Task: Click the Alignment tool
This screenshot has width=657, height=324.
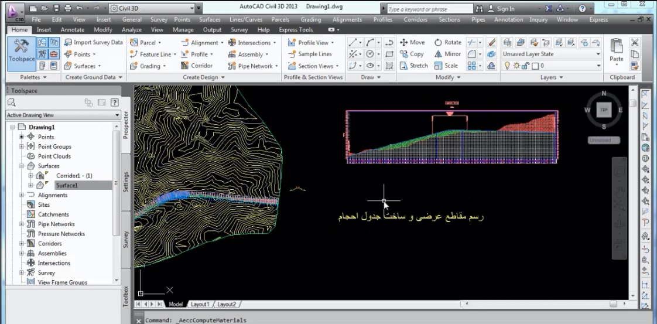Action: pos(202,42)
